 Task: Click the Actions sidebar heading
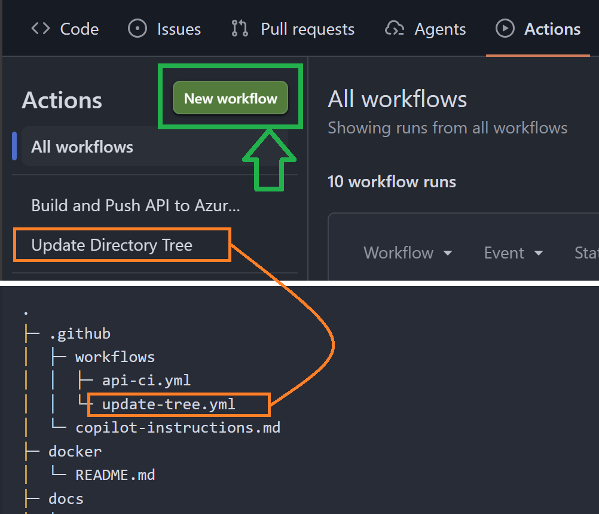click(x=62, y=100)
